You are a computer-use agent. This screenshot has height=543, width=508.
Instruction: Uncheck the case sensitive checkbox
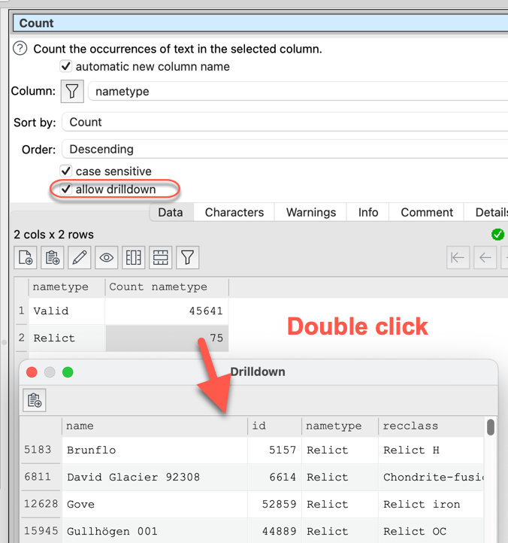tap(66, 171)
